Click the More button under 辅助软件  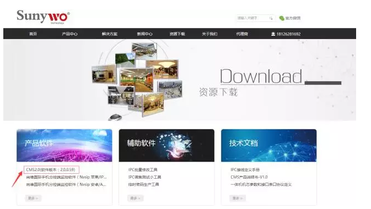coord(136,198)
